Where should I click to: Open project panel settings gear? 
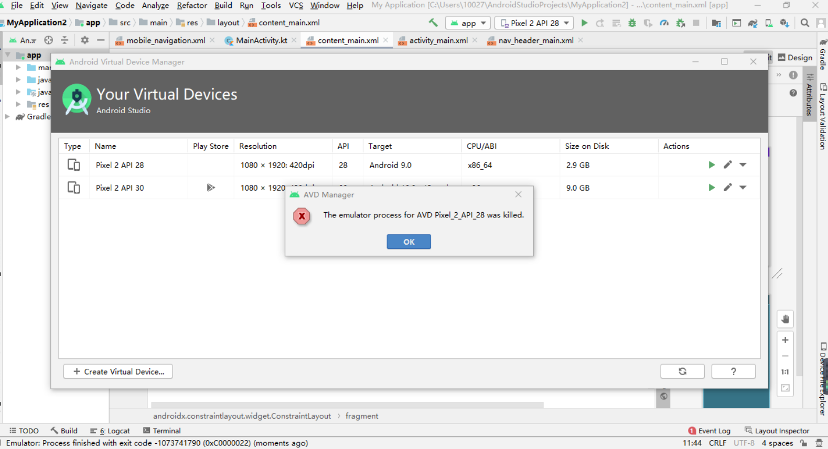click(x=84, y=40)
